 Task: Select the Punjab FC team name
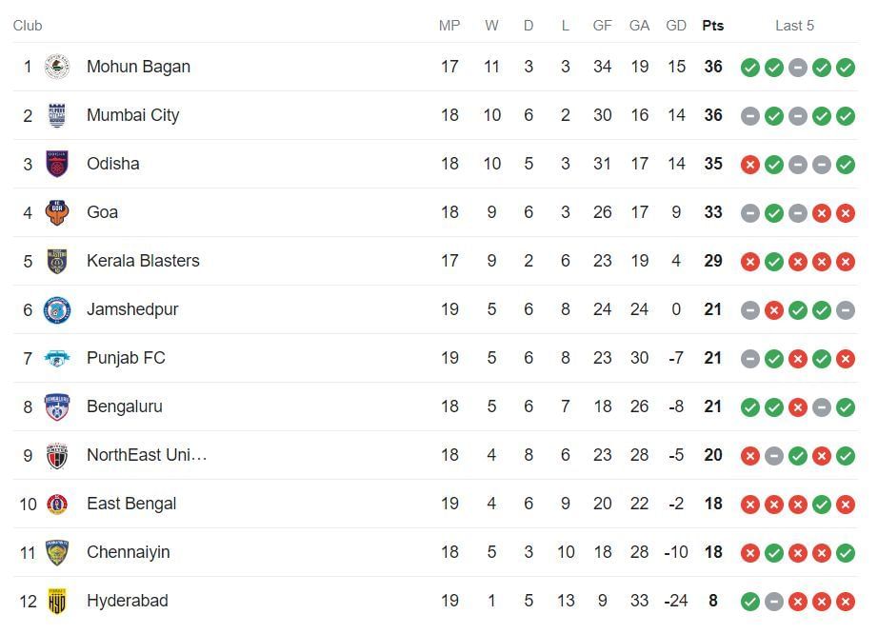(x=126, y=358)
